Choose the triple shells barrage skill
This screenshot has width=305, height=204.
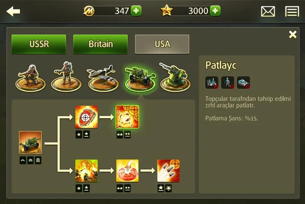click(169, 171)
